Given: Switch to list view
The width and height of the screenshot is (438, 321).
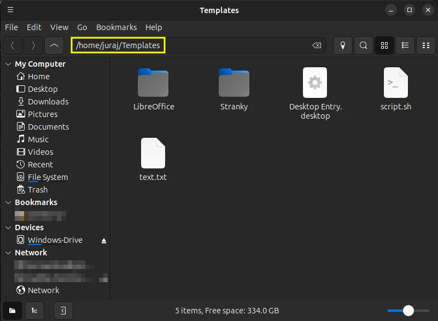Looking at the screenshot, I should click(405, 45).
